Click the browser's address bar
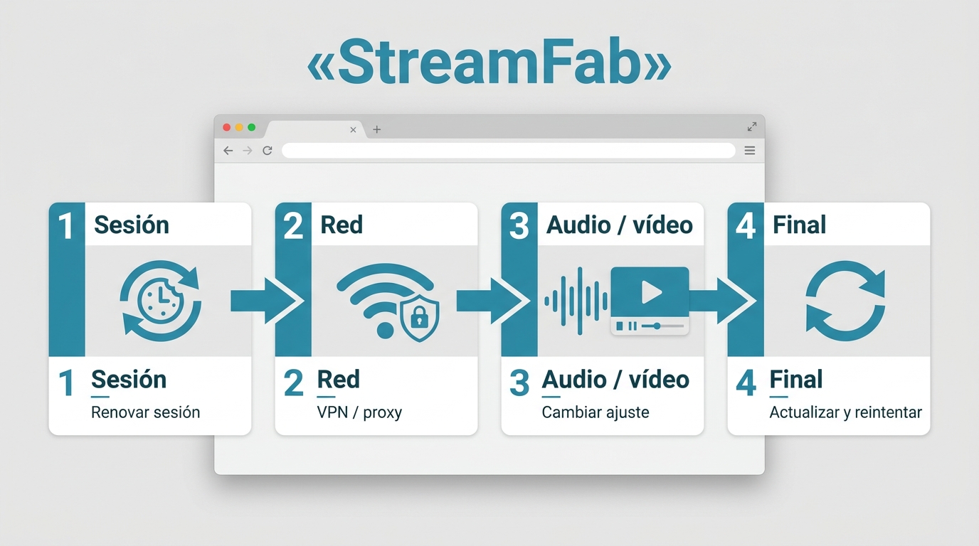Screen dimensions: 979x546 508,151
